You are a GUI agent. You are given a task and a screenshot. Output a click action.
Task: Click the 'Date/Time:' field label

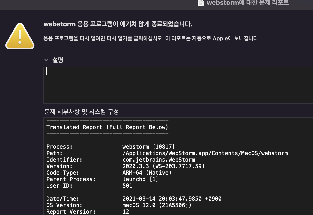point(63,199)
